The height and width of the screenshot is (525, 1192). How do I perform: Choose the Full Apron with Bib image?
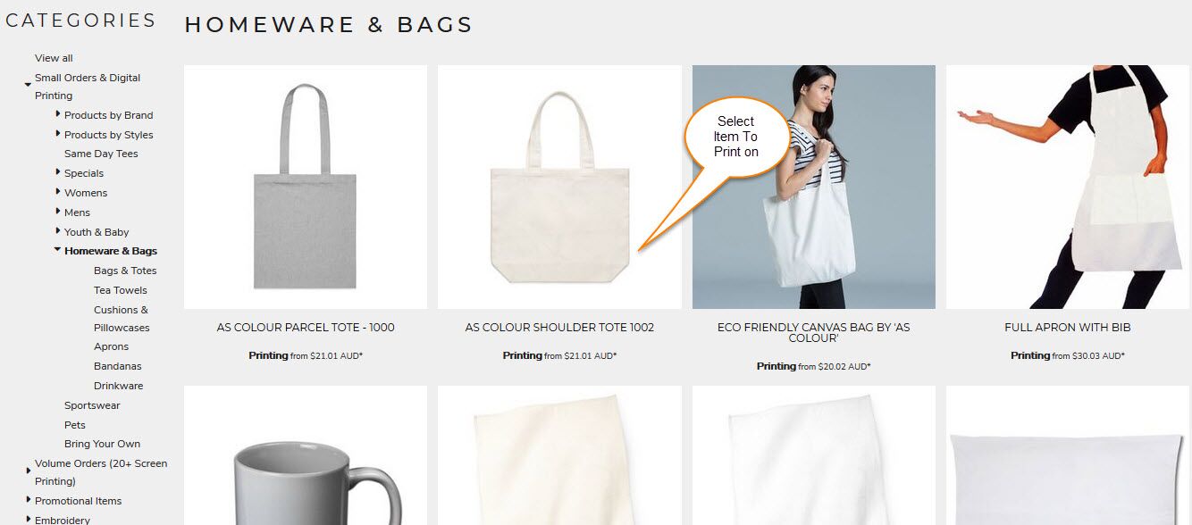point(1068,187)
